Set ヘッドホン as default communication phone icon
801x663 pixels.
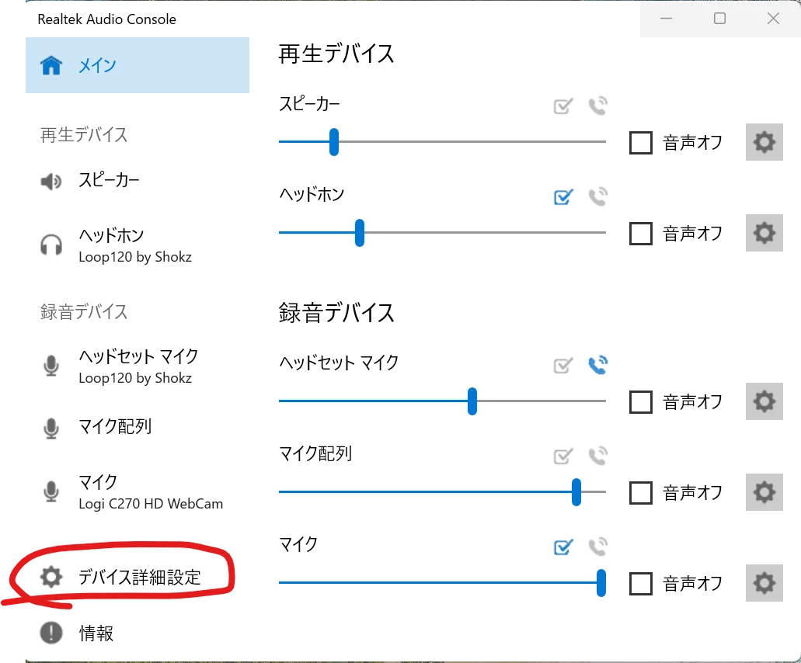pos(597,196)
